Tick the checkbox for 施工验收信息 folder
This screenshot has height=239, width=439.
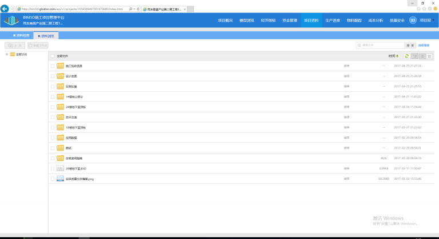53,66
